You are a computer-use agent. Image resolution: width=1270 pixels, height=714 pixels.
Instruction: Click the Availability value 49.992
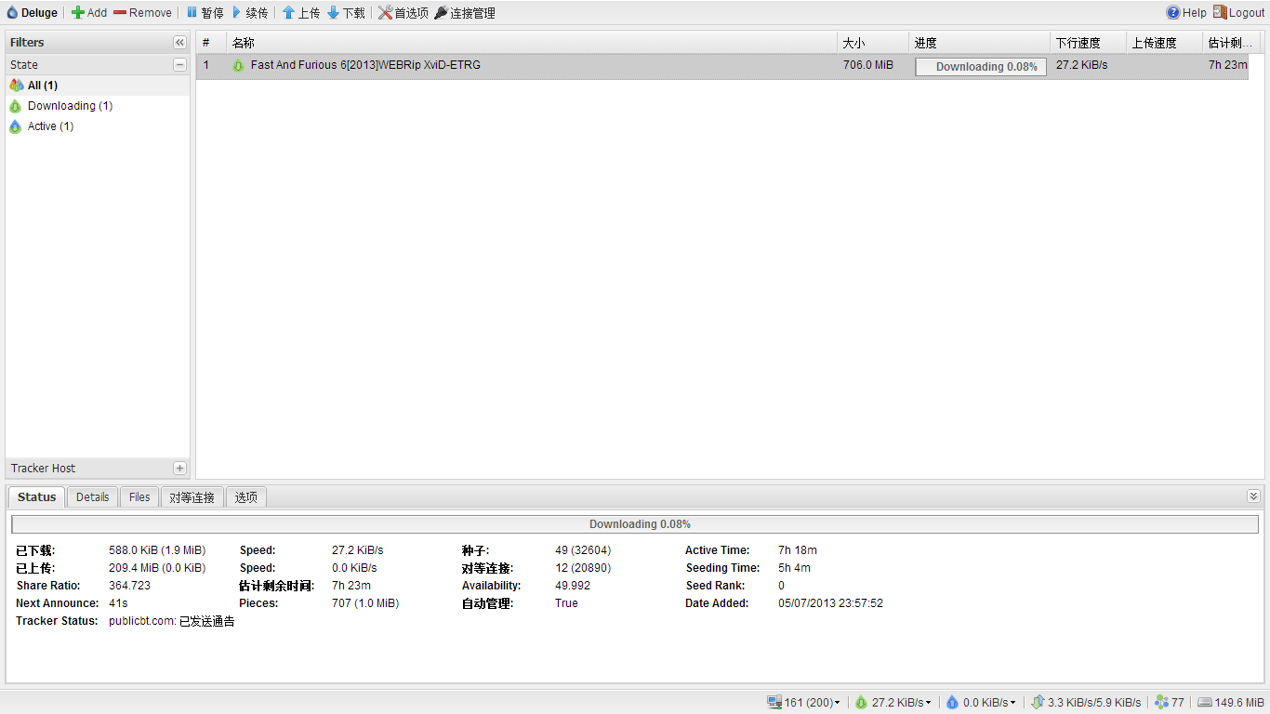pyautogui.click(x=573, y=586)
